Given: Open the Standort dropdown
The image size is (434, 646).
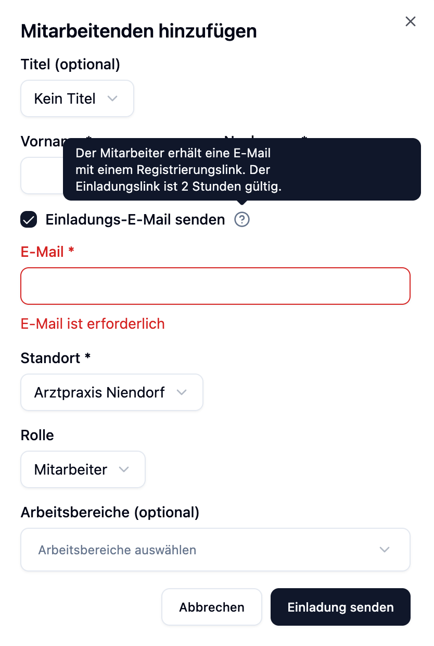Looking at the screenshot, I should click(x=111, y=392).
